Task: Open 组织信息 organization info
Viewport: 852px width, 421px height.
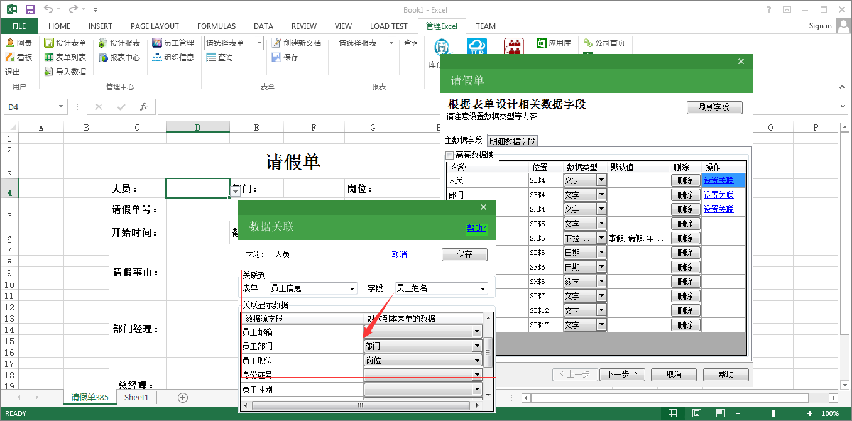Action: click(x=173, y=57)
